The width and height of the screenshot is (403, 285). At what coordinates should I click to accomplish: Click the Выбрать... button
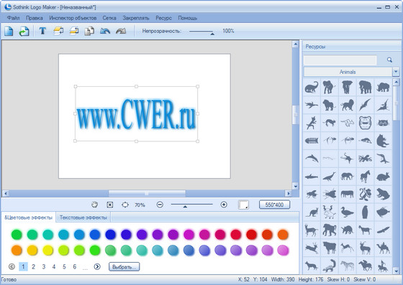(124, 267)
